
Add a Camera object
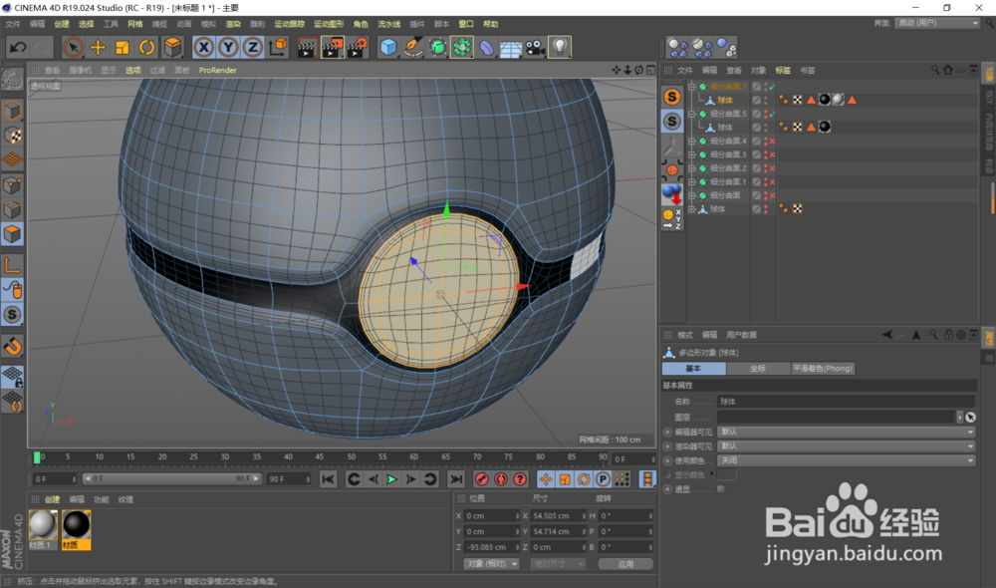tap(536, 47)
